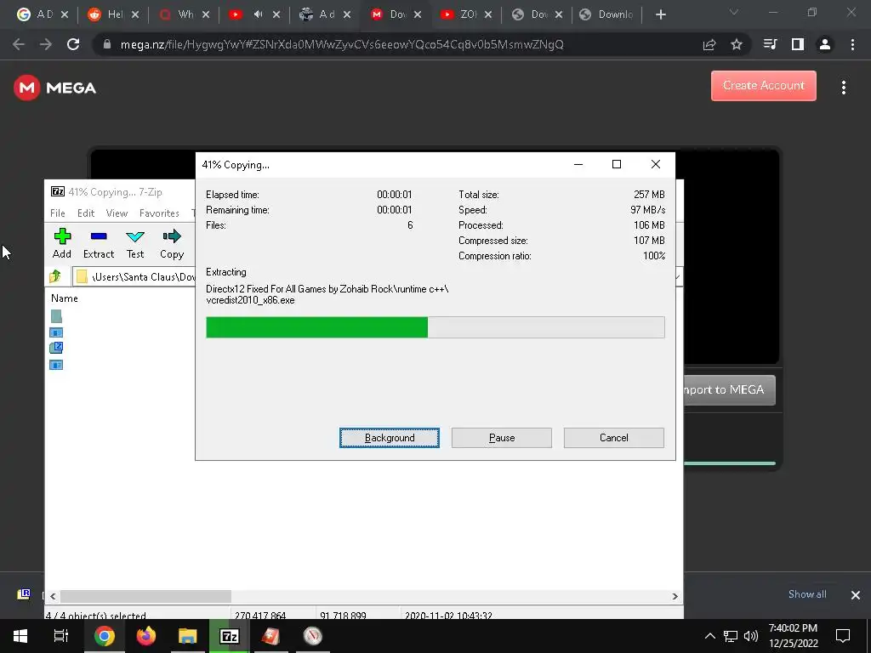The image size is (871, 653).
Task: Go back in the browser
Action: pyautogui.click(x=19, y=44)
